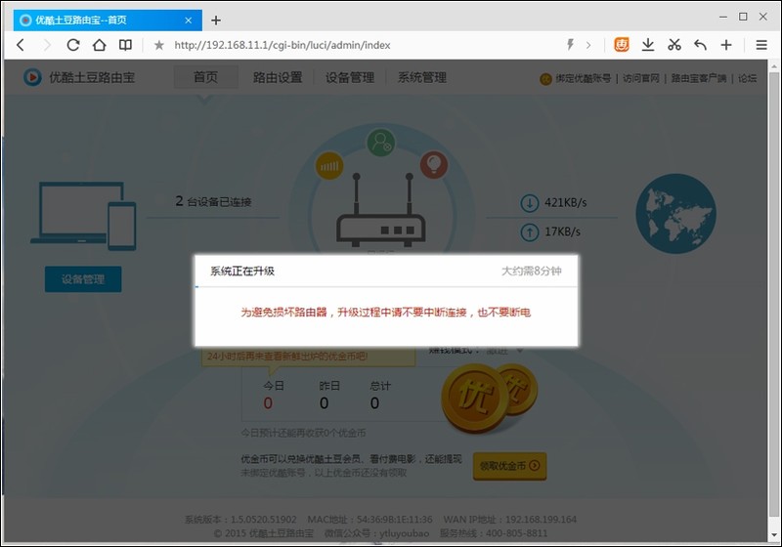Click the toolbar plus add icon

pyautogui.click(x=726, y=45)
